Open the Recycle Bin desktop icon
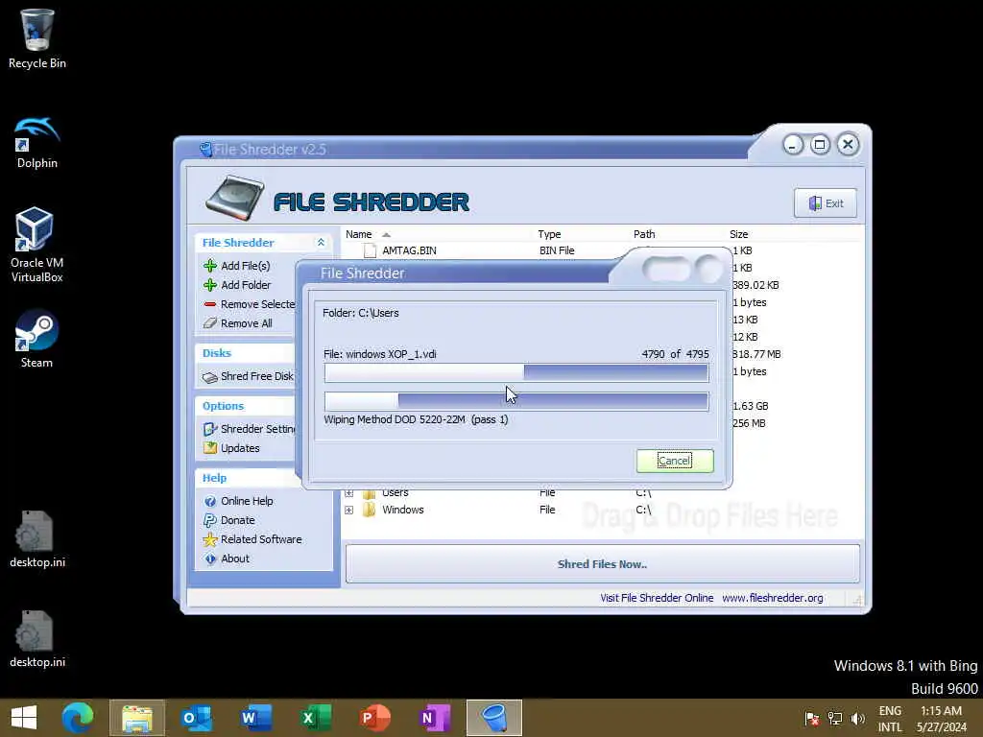Screen dimensions: 983x737 pos(37,38)
